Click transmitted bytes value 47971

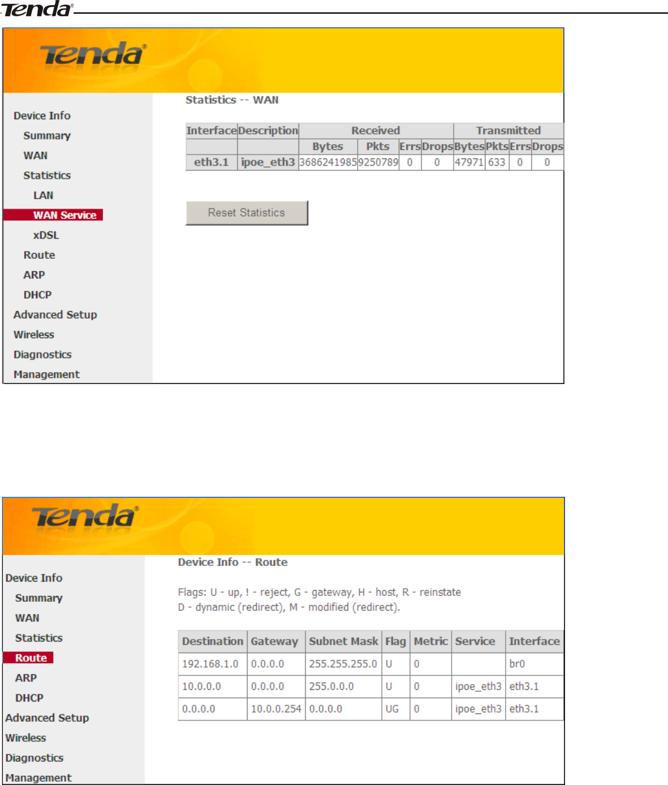click(469, 162)
